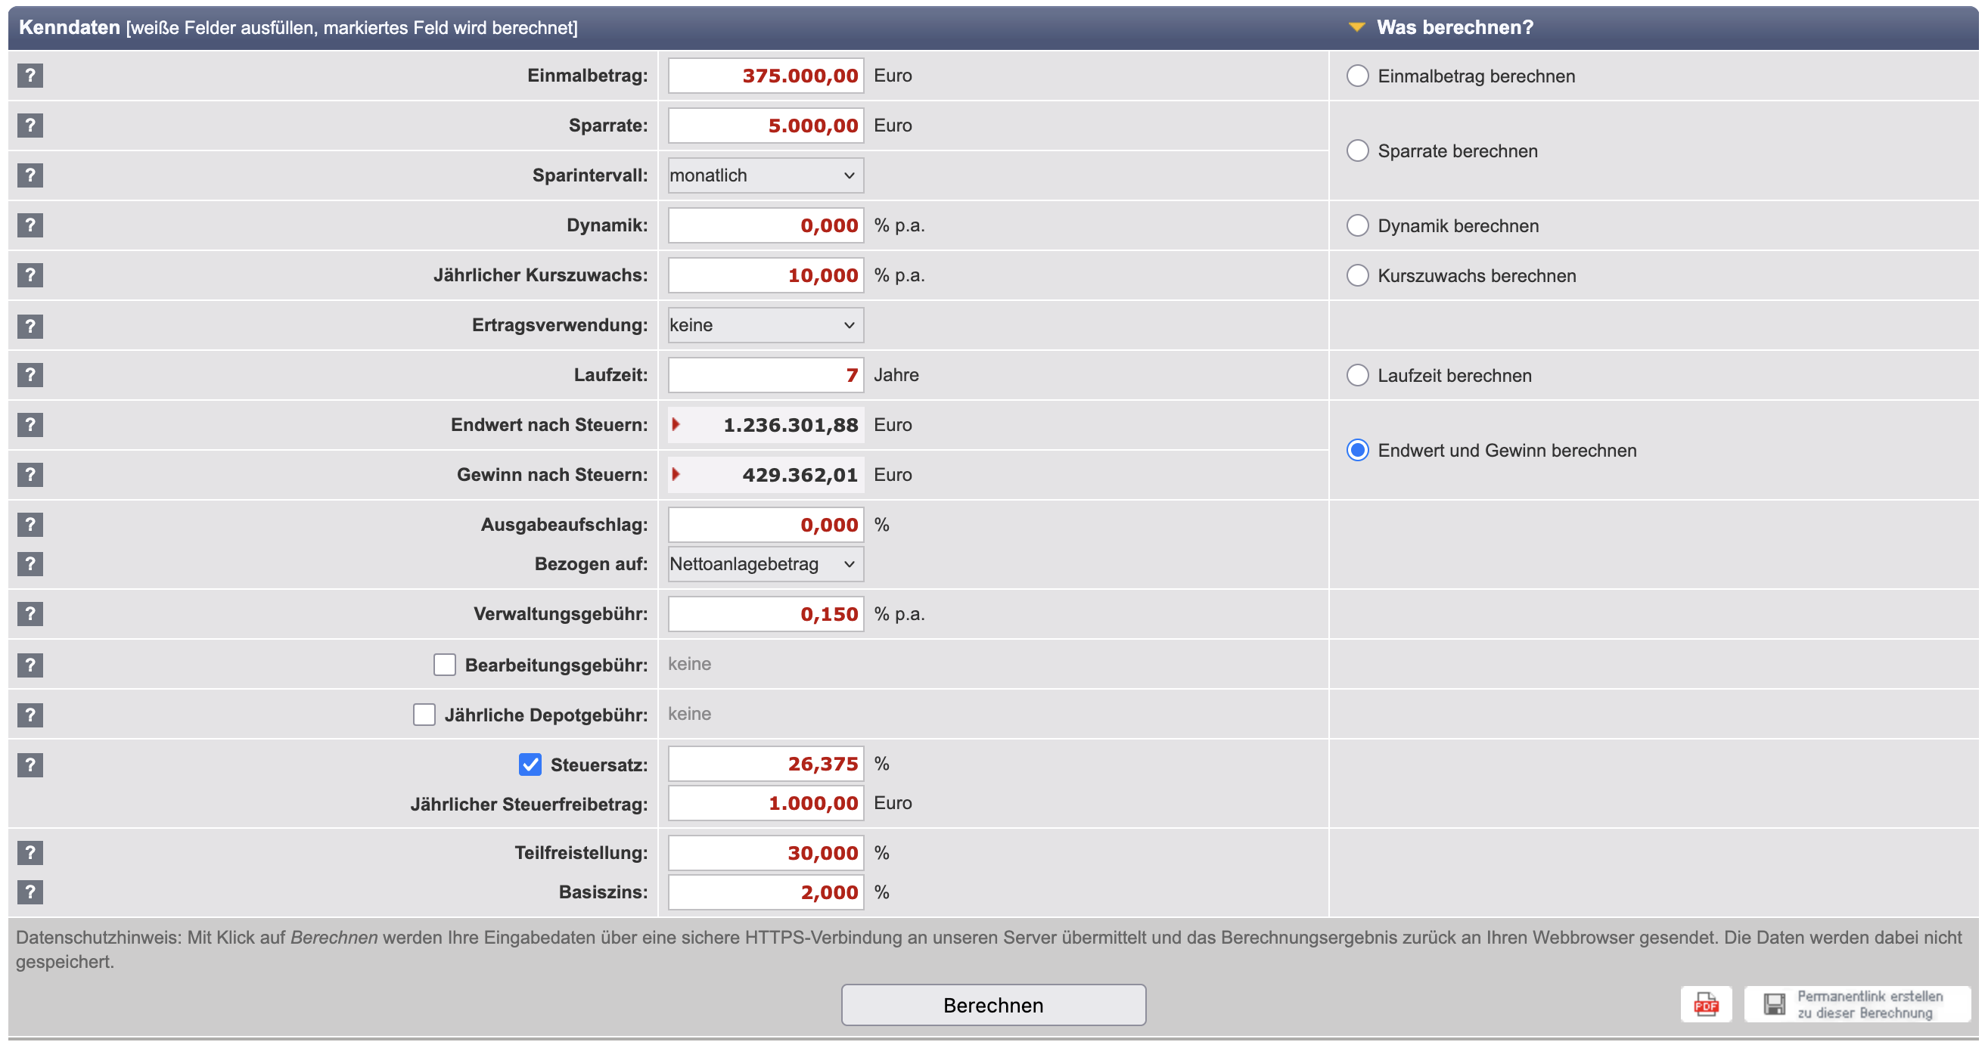Viewport: 1985px width, 1042px height.
Task: Click the PDF export icon
Action: (x=1705, y=1004)
